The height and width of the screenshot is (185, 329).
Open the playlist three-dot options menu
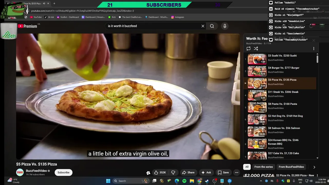[314, 49]
